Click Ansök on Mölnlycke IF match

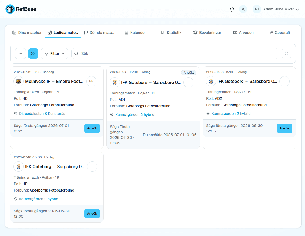tap(92, 128)
